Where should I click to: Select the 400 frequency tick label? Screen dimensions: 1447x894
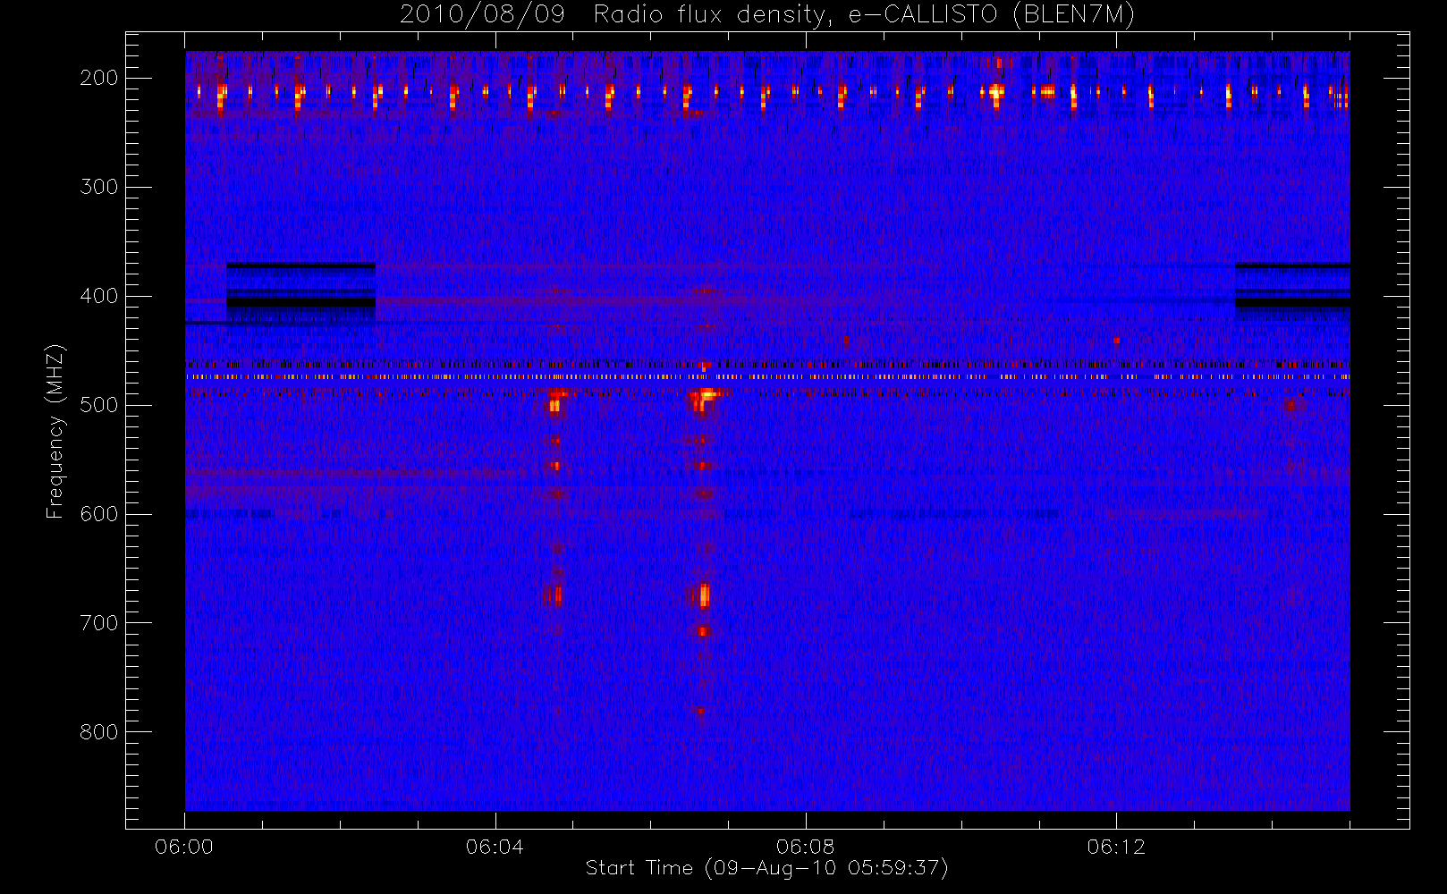click(99, 296)
